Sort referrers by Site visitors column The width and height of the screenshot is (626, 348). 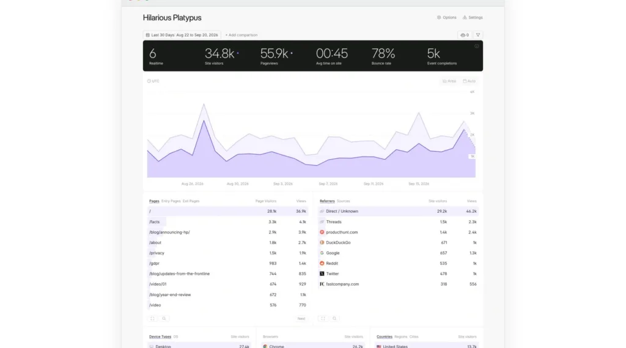coord(438,201)
